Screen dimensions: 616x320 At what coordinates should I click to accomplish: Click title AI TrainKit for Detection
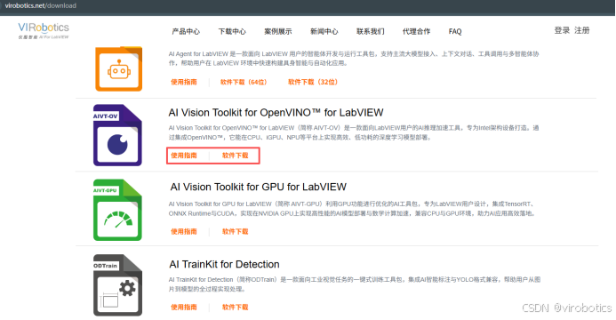click(224, 264)
